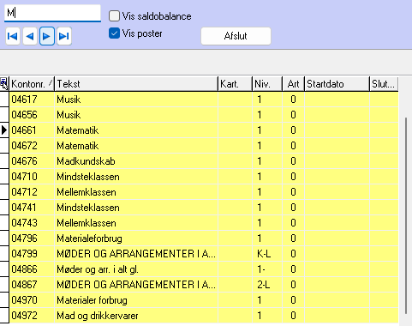Viewport: 412px width, 326px height.
Task: Select the Mad og drikkervarer row
Action: tap(204, 316)
